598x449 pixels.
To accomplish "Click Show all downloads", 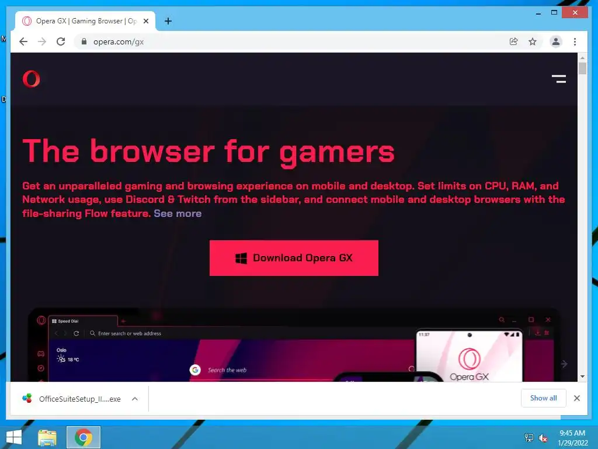I will click(543, 398).
